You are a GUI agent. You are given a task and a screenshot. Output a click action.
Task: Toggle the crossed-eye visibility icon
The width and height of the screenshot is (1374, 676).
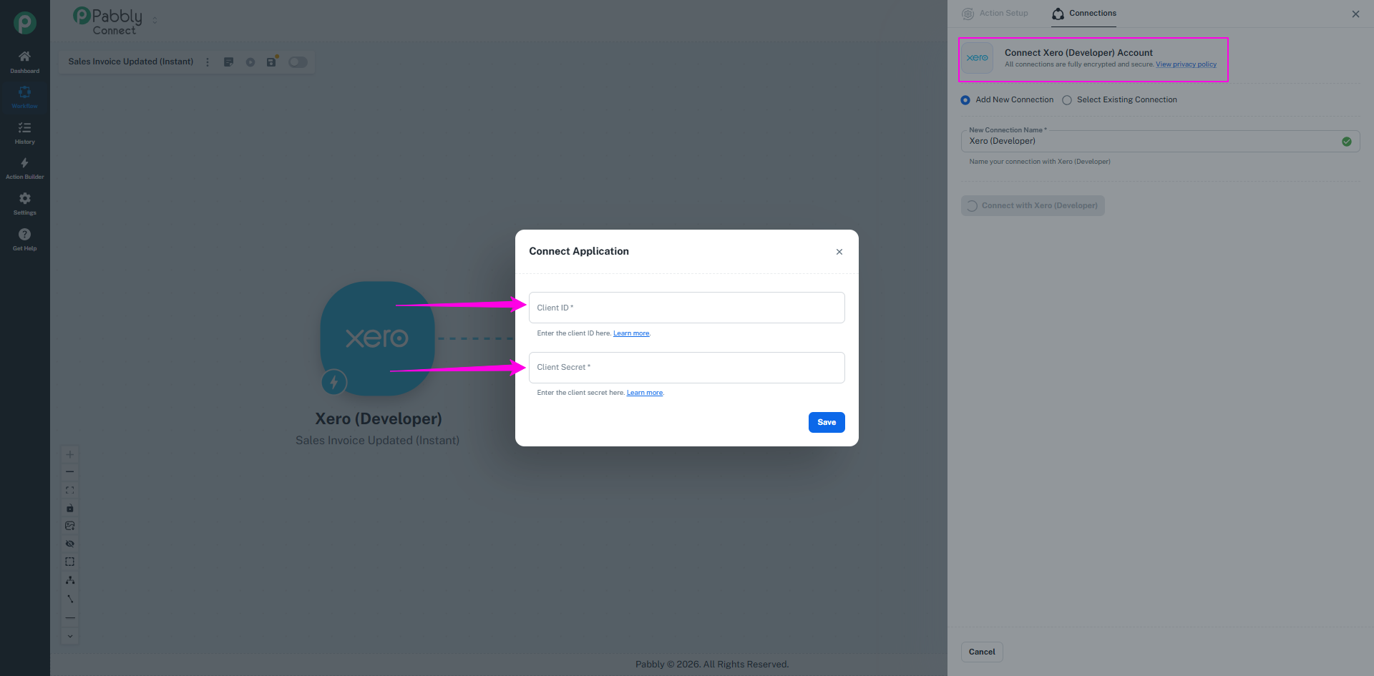pyautogui.click(x=70, y=544)
